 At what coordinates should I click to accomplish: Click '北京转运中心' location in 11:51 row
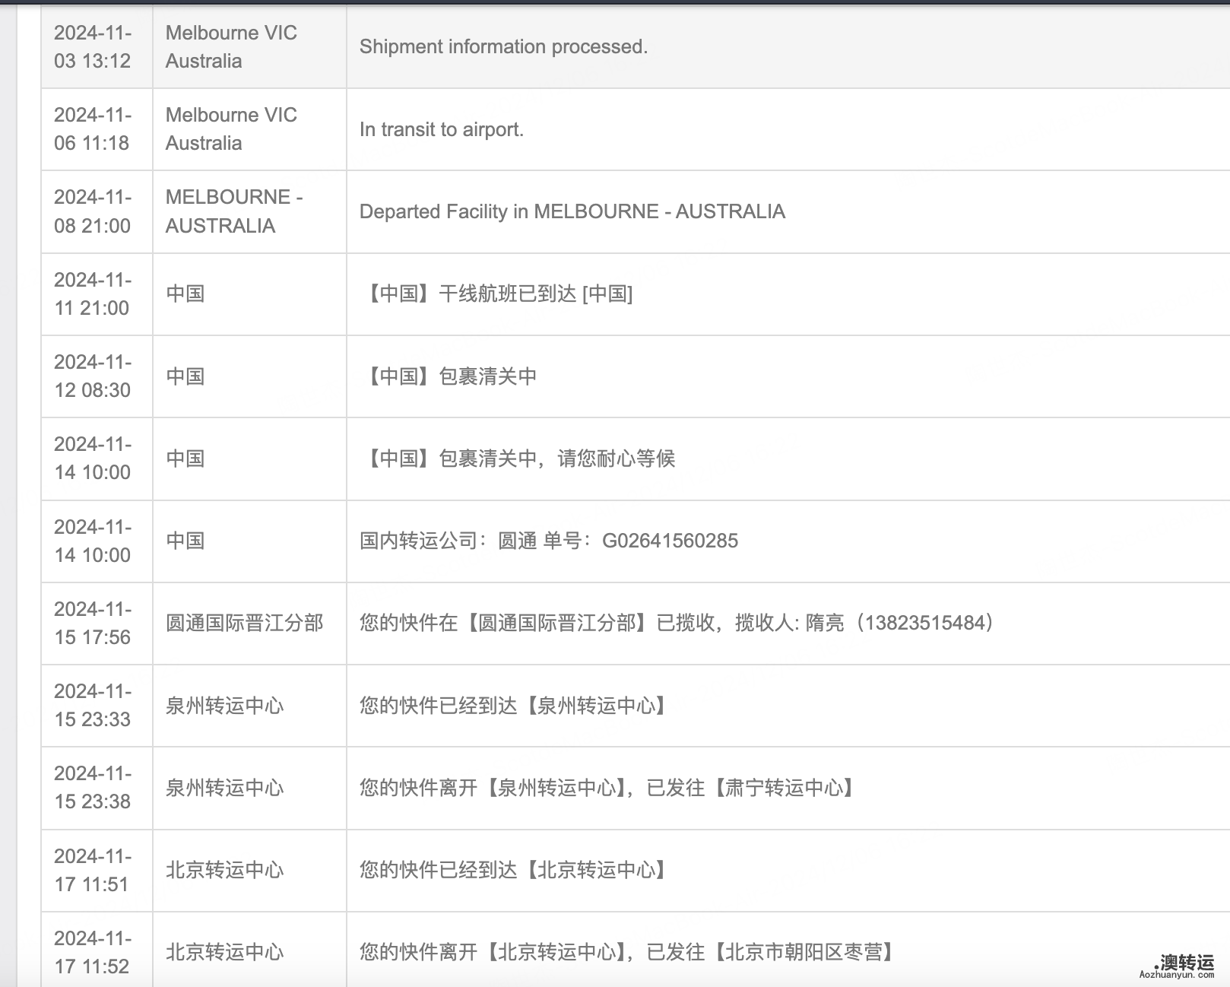(225, 870)
